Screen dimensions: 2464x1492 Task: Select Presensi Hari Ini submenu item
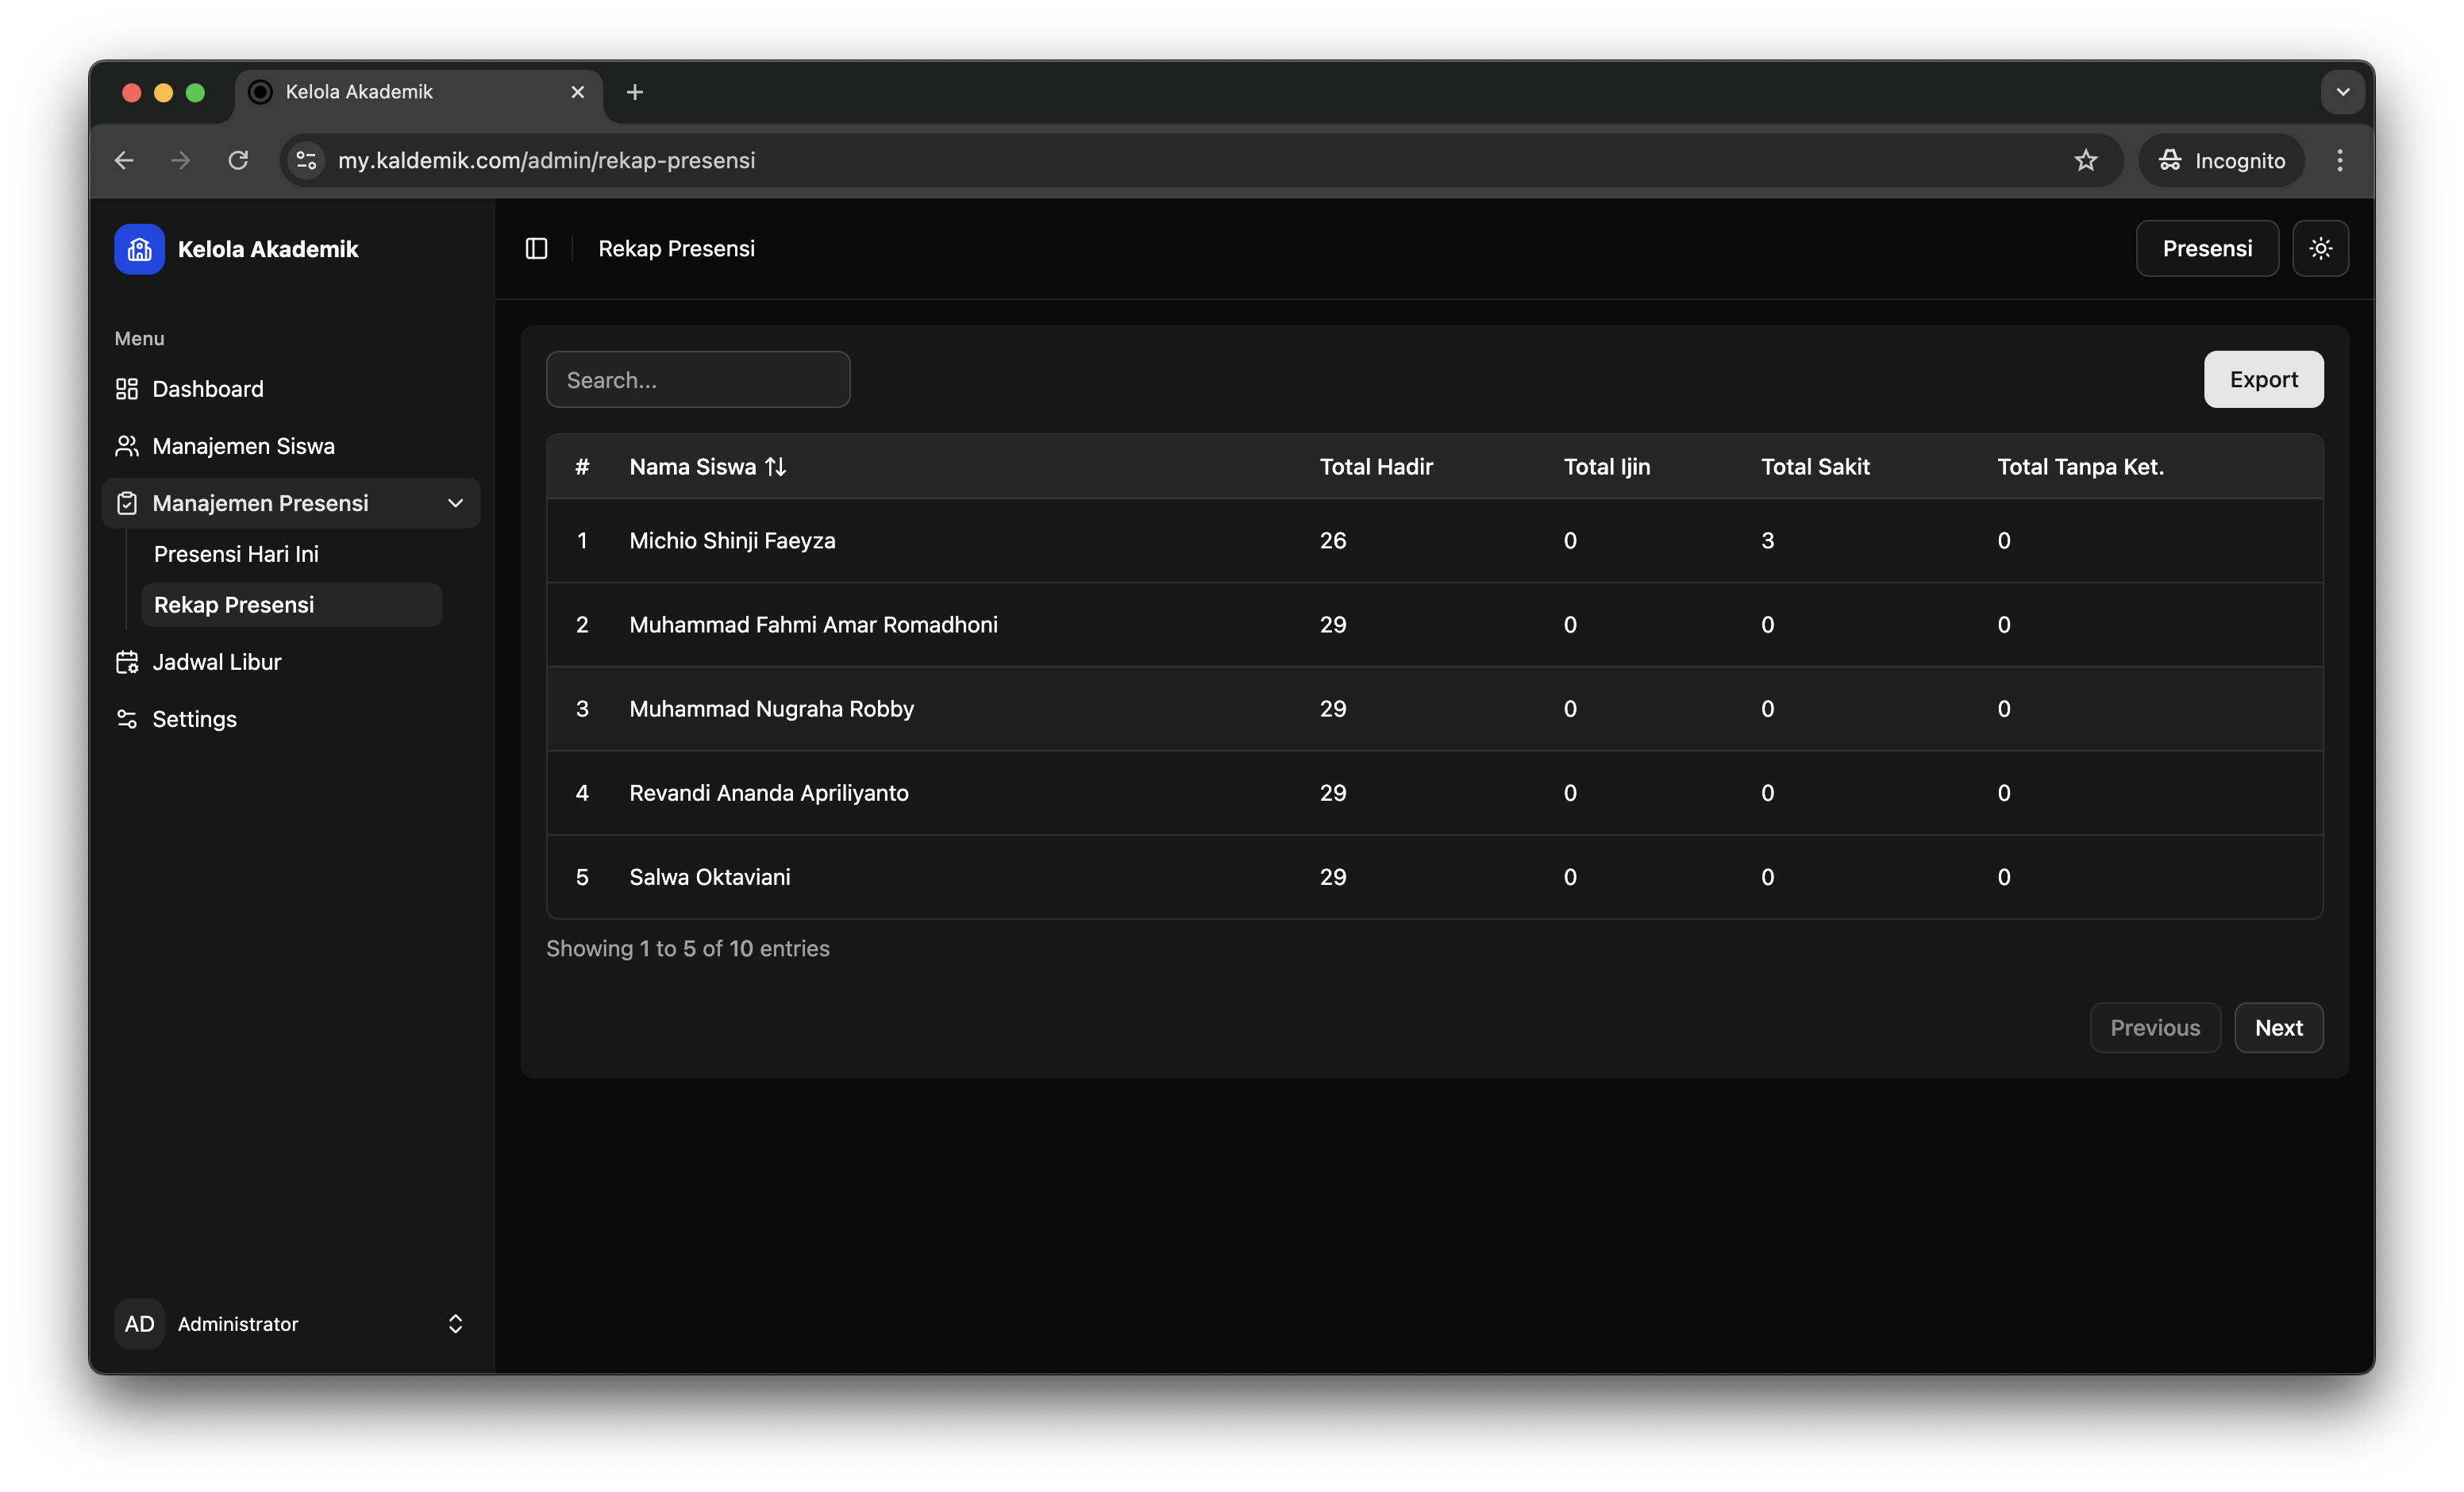point(236,554)
